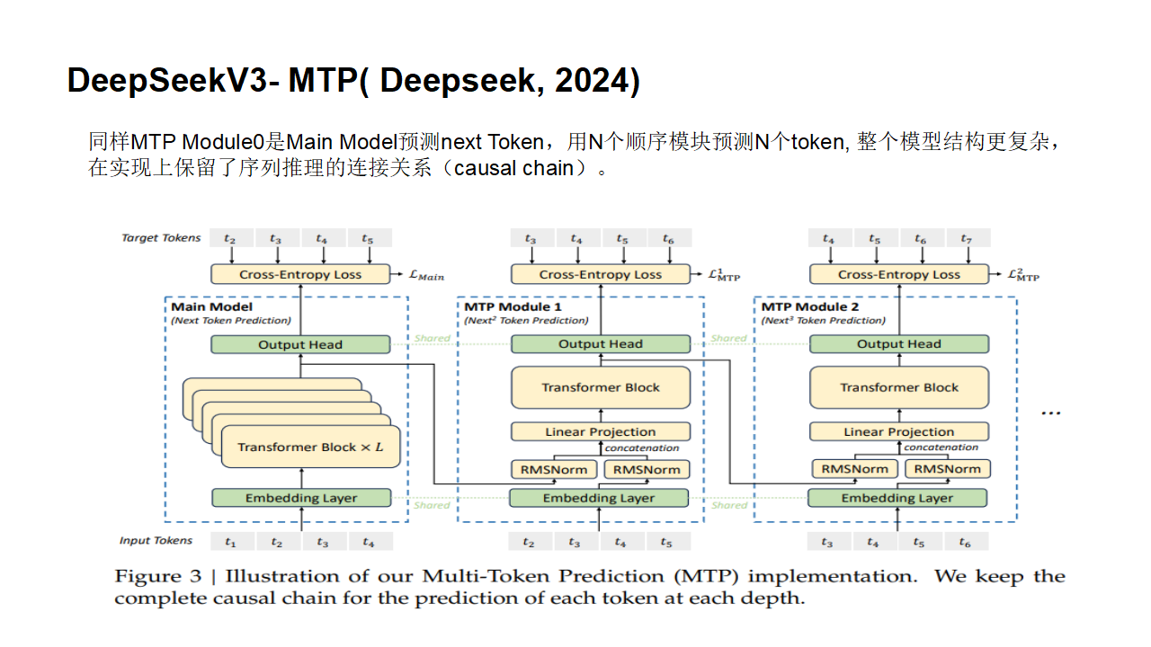
Task: Click the L_Main loss symbol
Action: 427,276
